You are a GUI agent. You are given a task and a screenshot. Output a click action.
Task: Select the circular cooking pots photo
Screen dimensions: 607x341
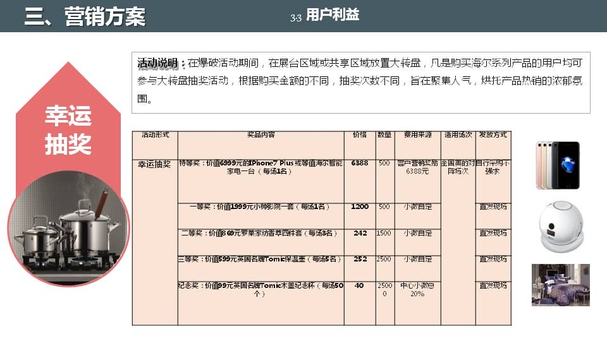[x=68, y=228]
